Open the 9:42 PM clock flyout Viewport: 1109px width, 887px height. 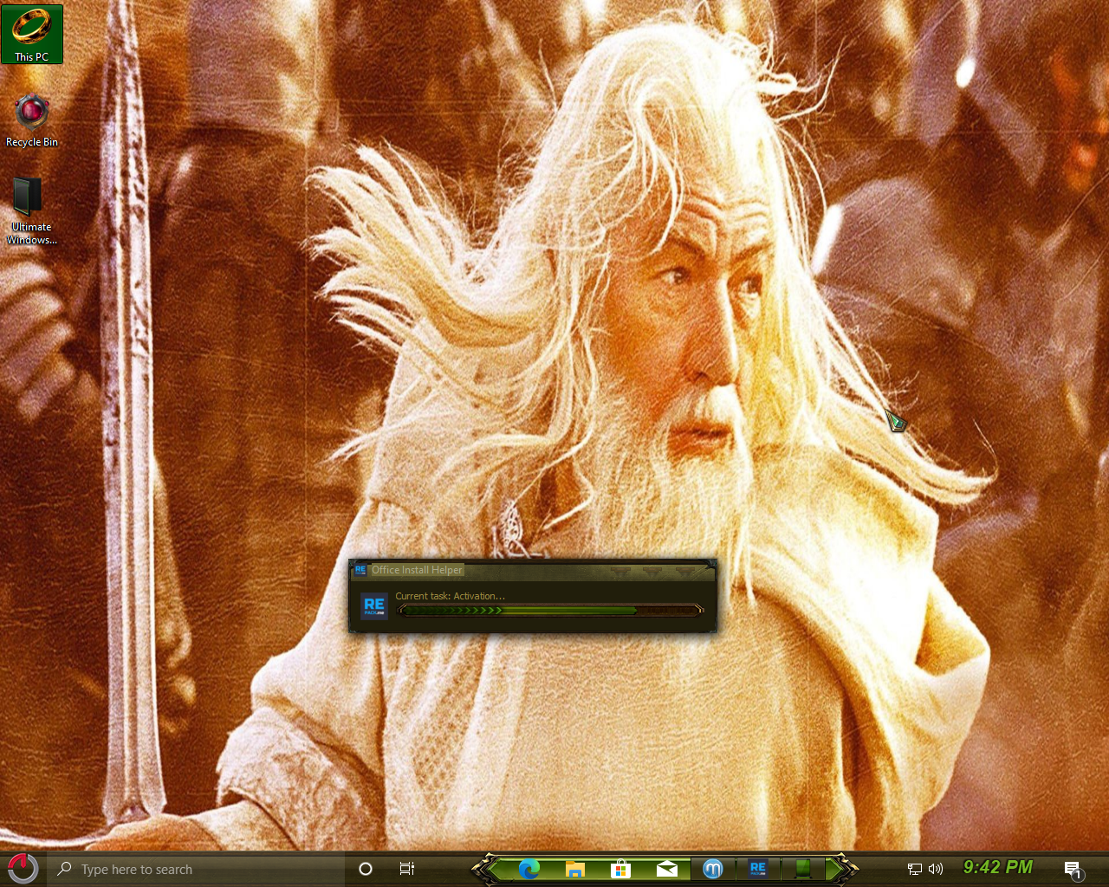(998, 867)
